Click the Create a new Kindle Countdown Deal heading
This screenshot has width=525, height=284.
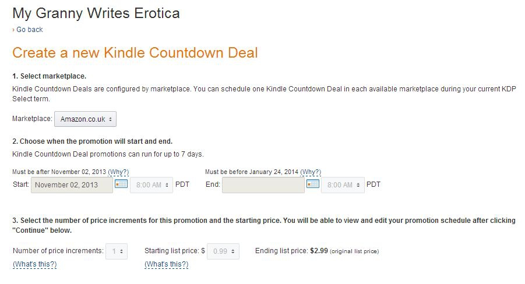coord(135,53)
